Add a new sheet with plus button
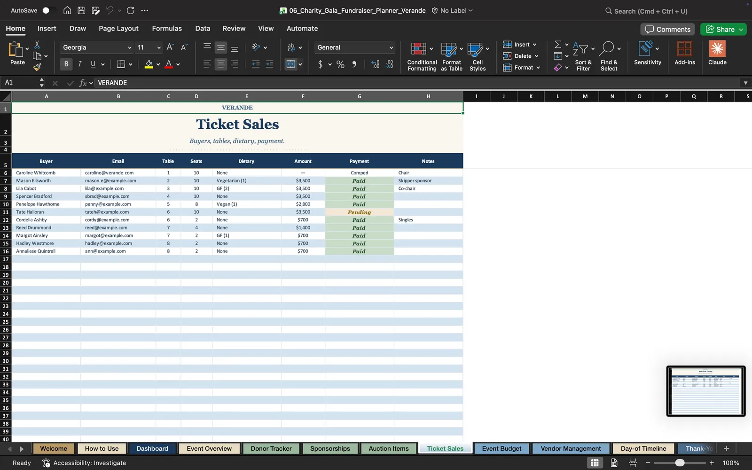 click(726, 448)
